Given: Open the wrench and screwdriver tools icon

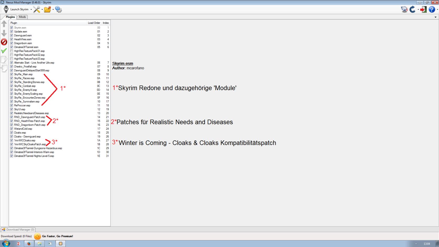Looking at the screenshot, I should pos(36,9).
